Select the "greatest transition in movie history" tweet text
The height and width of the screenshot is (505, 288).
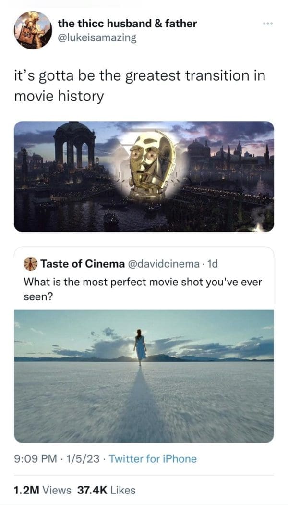point(139,86)
